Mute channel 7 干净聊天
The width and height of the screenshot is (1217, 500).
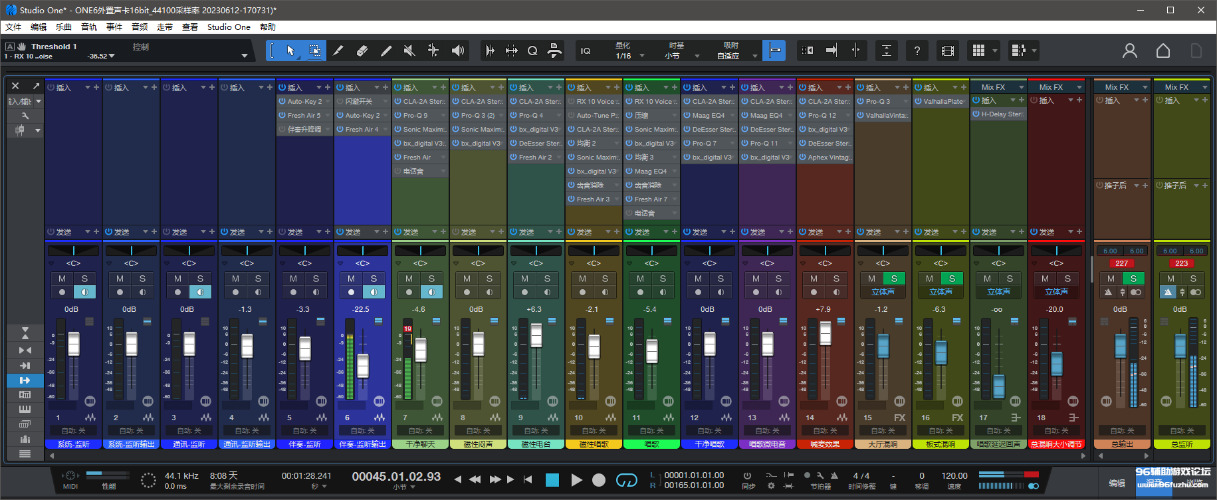[x=409, y=279]
